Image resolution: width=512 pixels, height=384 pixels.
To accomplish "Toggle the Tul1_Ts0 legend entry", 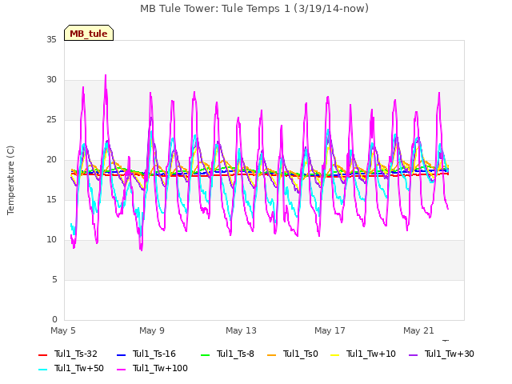I will click(293, 354).
